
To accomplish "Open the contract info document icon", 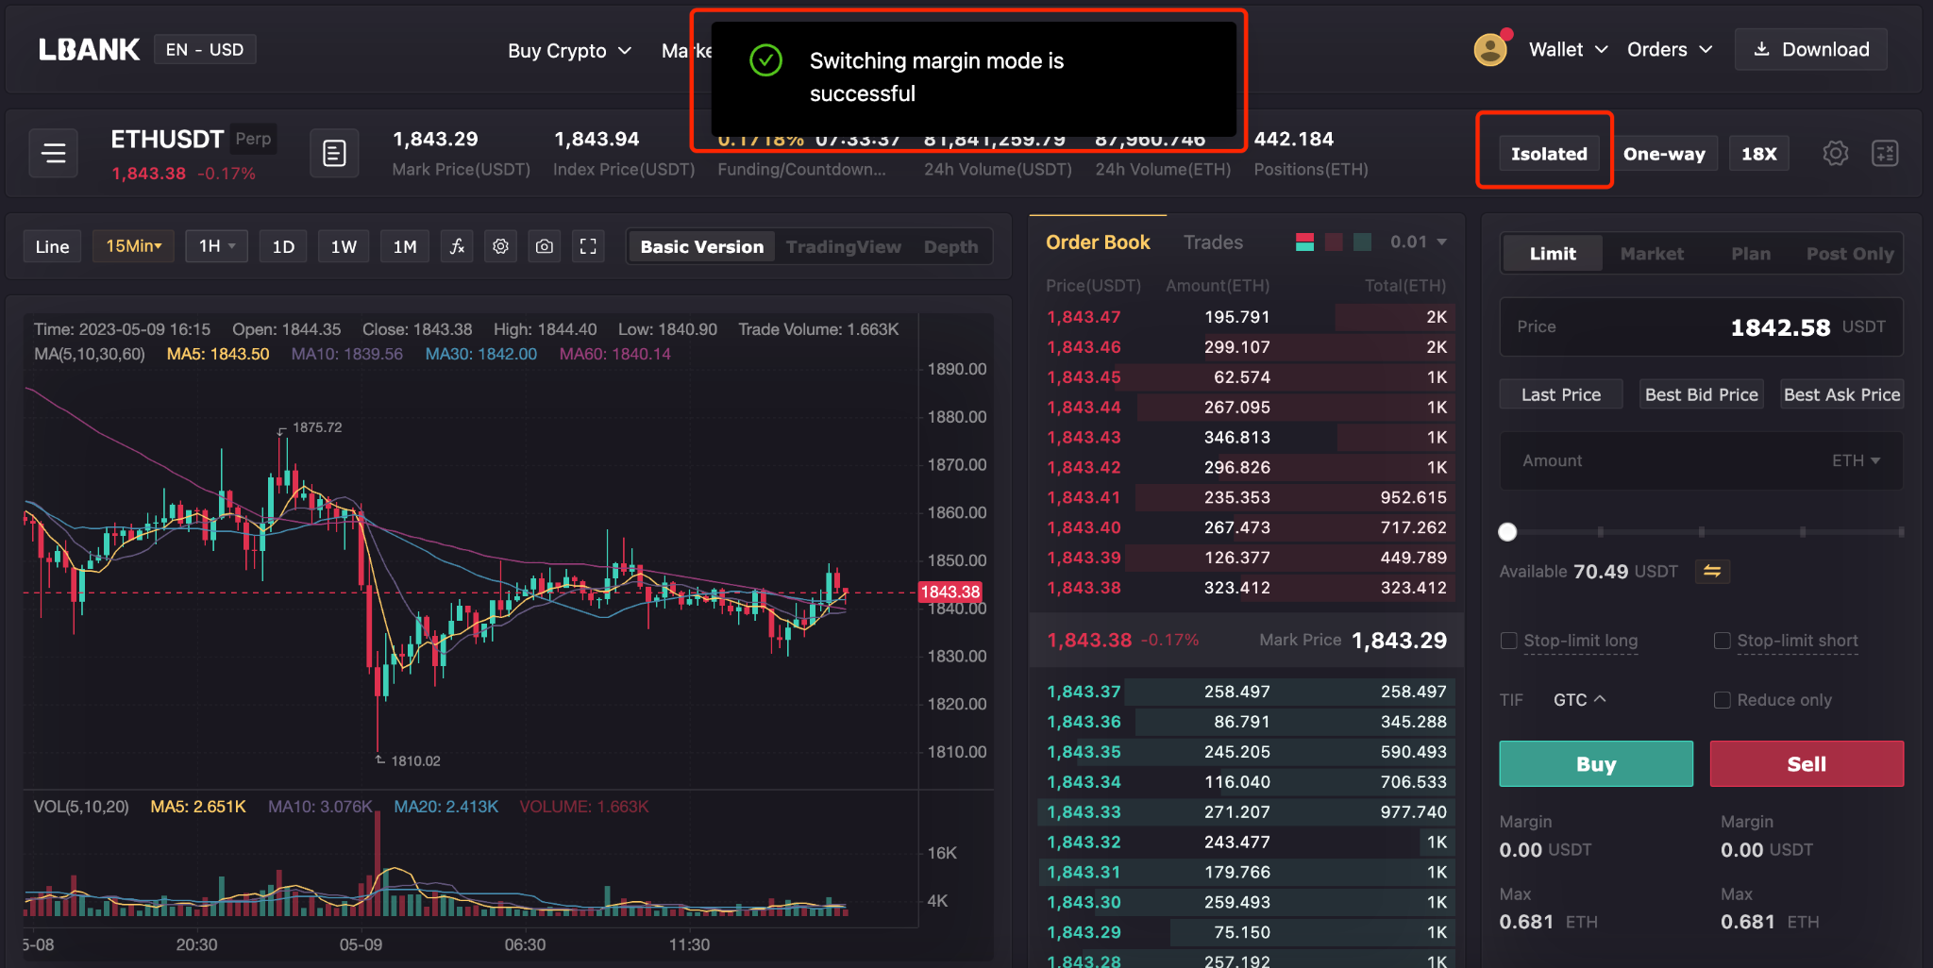I will pyautogui.click(x=334, y=153).
